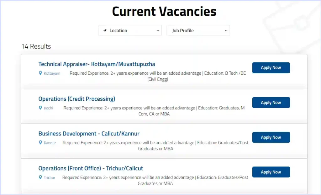Open the Location dropdown filter
This screenshot has width=321, height=195.
click(x=130, y=31)
